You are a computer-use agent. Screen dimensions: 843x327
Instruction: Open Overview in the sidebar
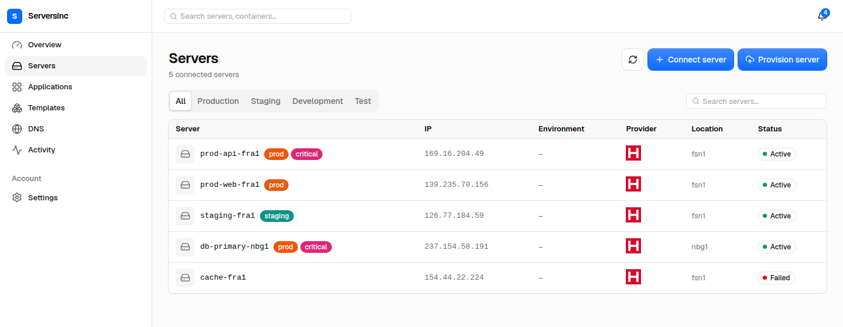tap(76, 45)
